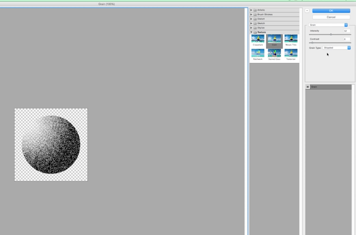The image size is (356, 235).
Task: Choose the Mosaic Tiles filter thumbnail
Action: 291,39
